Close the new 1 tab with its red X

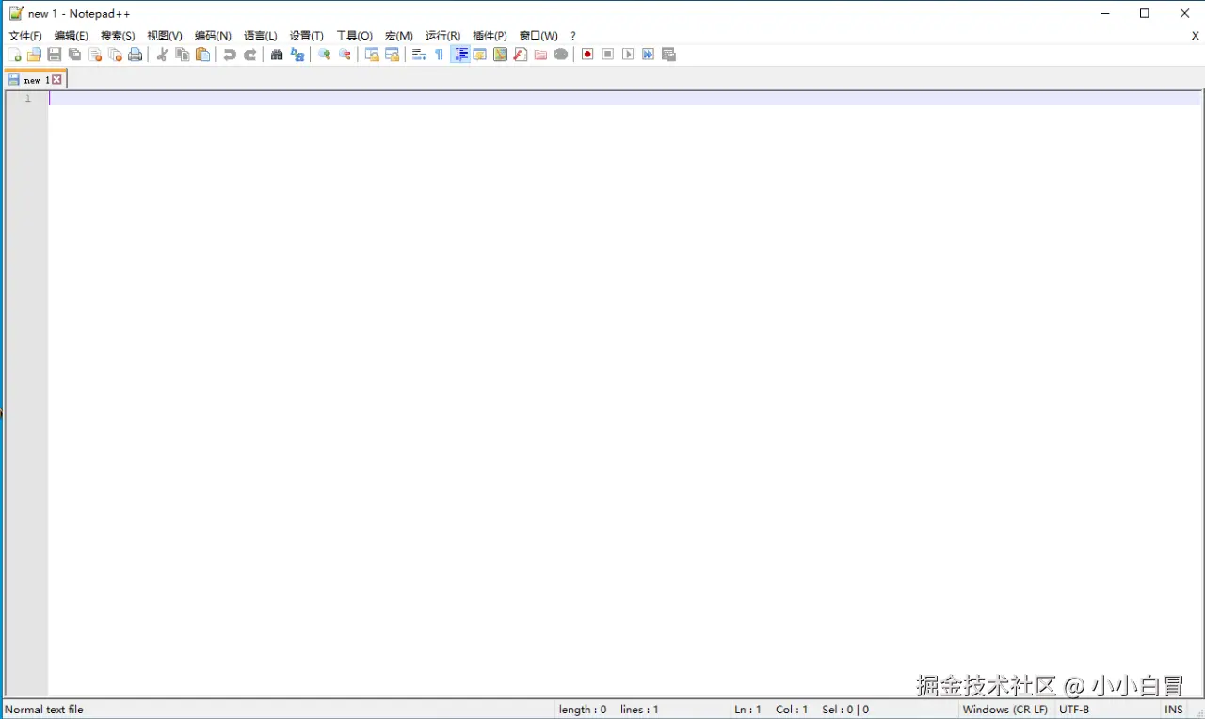(56, 80)
